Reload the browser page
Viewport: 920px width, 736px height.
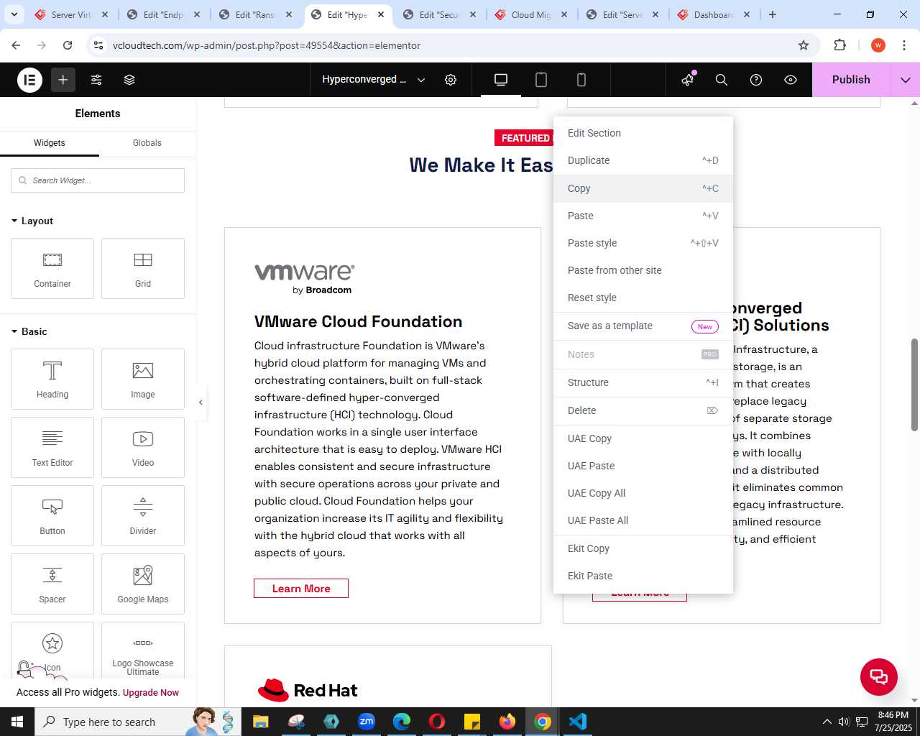tap(68, 45)
